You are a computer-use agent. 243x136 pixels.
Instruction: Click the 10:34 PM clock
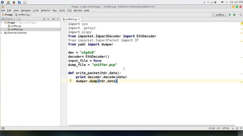click(236, 2)
